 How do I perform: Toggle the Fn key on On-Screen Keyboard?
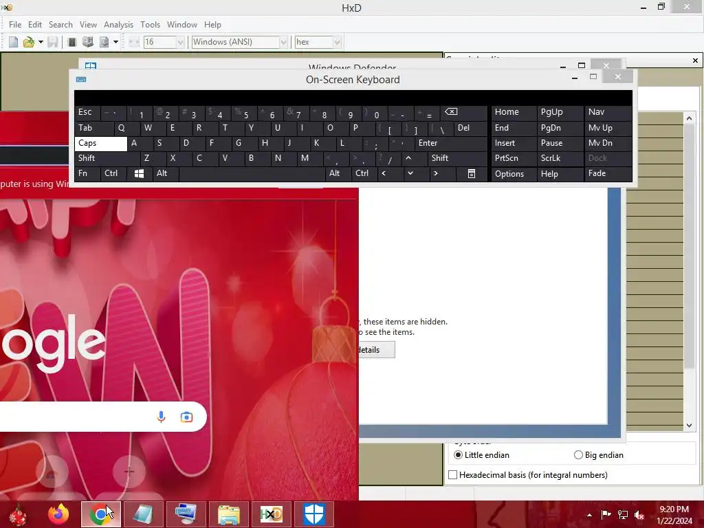coord(87,173)
